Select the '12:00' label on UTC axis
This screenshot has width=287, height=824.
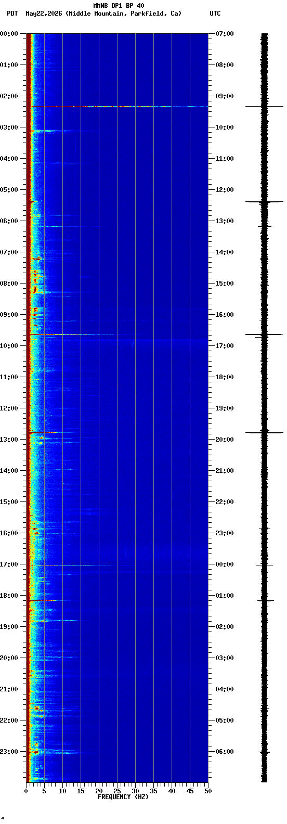(225, 190)
